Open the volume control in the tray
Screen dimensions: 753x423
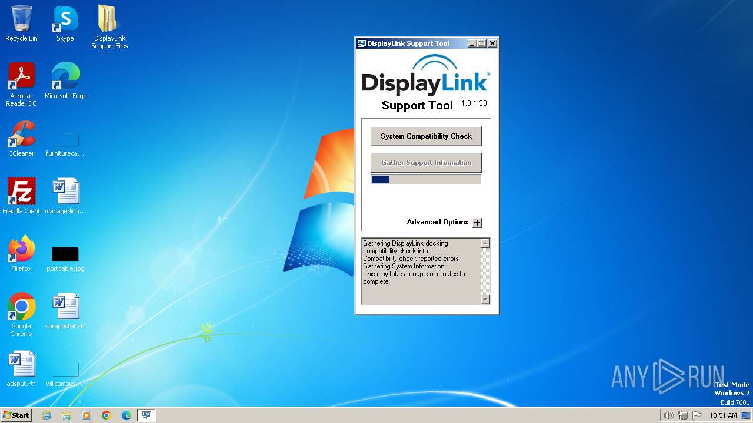point(668,415)
